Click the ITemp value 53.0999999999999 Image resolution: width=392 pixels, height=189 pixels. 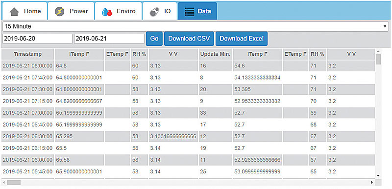click(x=257, y=171)
